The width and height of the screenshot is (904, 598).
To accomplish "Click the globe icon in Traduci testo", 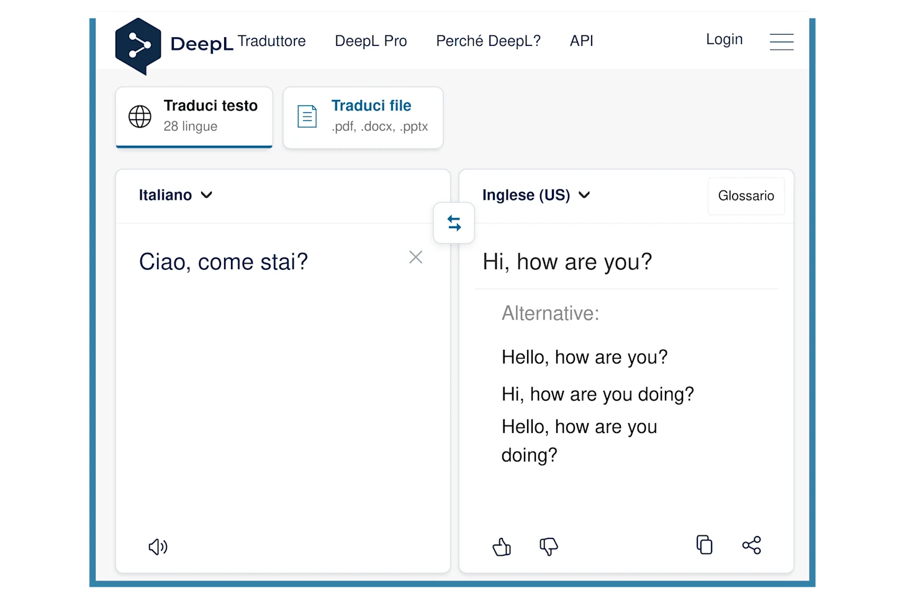I will click(140, 116).
